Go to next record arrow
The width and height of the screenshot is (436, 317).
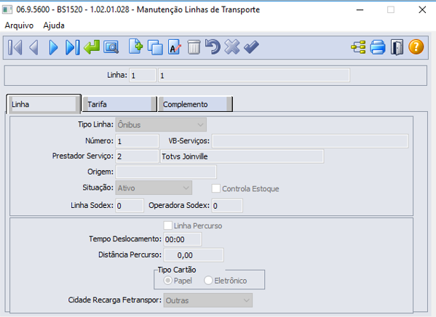point(53,47)
